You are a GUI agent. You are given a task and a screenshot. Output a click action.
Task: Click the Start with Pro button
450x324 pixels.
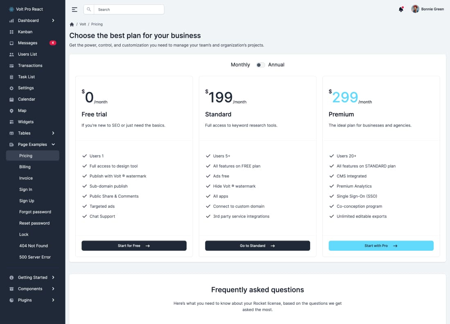pos(381,246)
